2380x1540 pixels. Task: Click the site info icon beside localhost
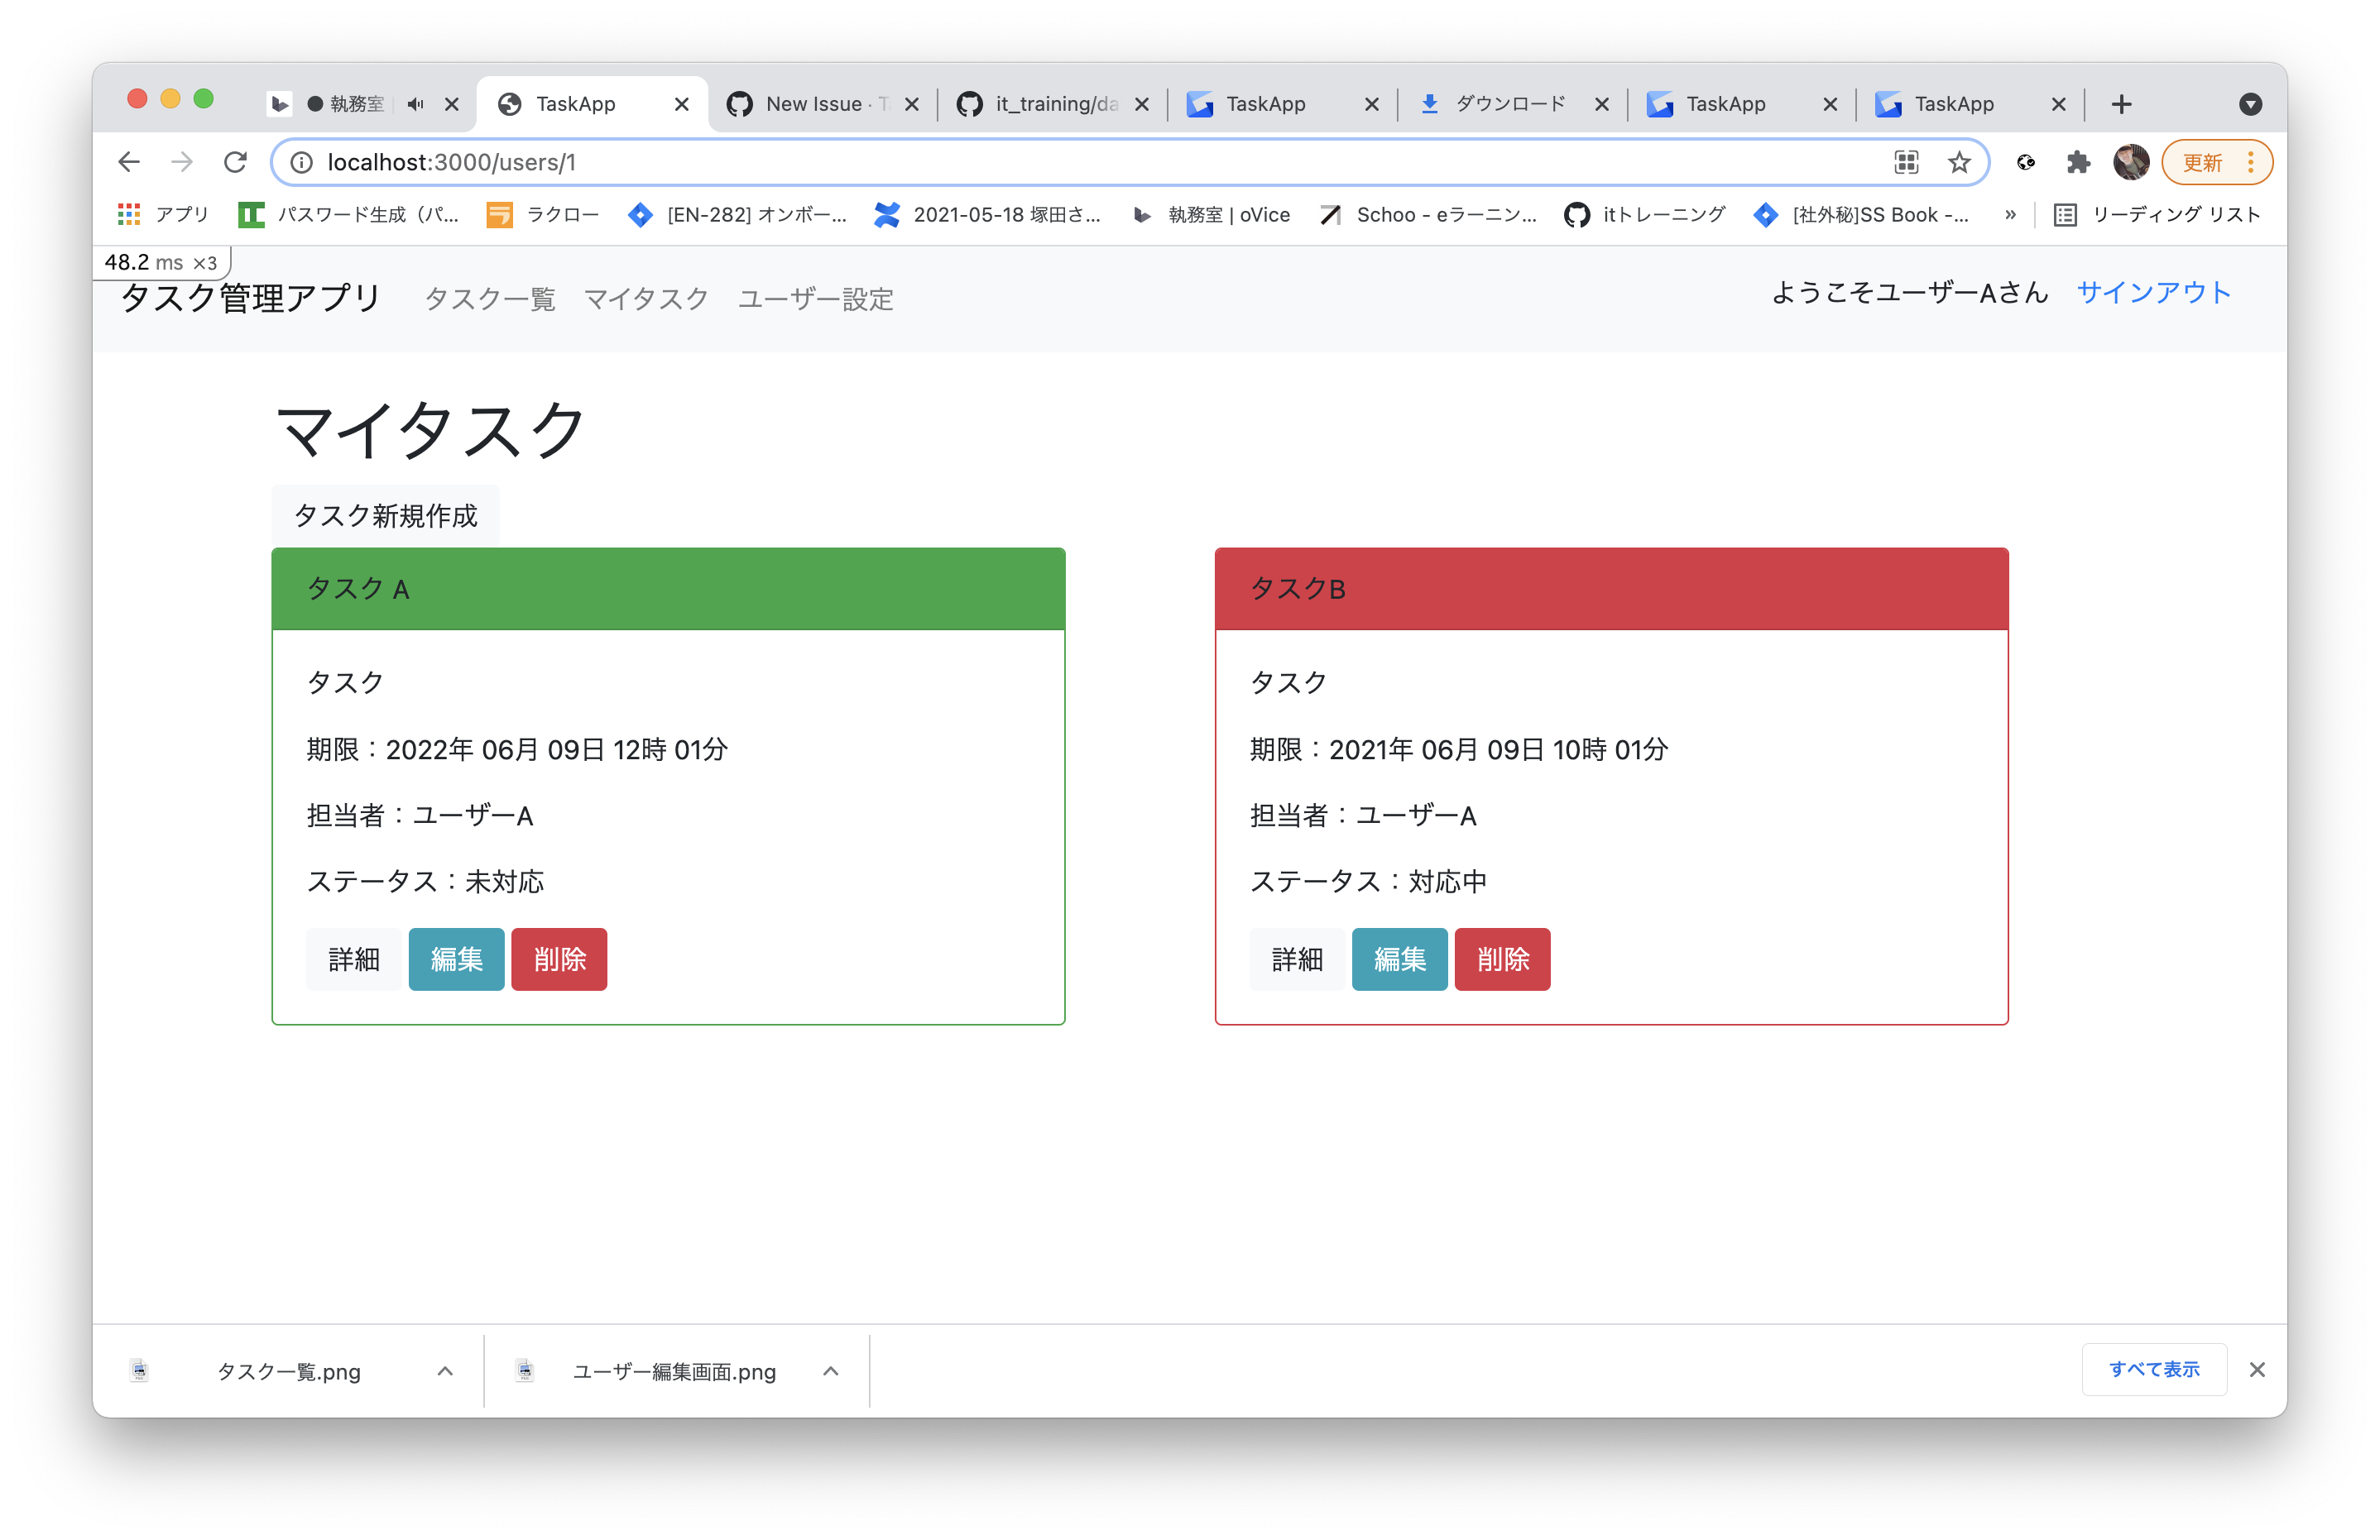301,162
